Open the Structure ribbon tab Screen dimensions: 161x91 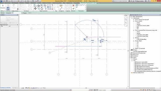15,3
